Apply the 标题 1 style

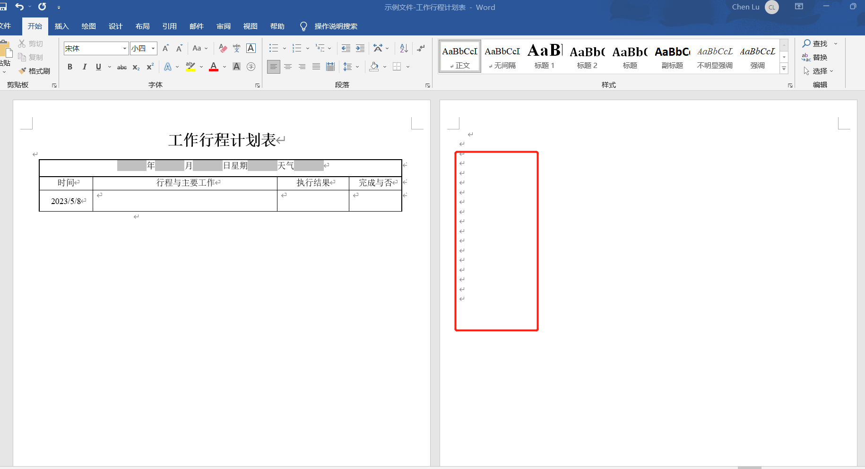coord(544,56)
